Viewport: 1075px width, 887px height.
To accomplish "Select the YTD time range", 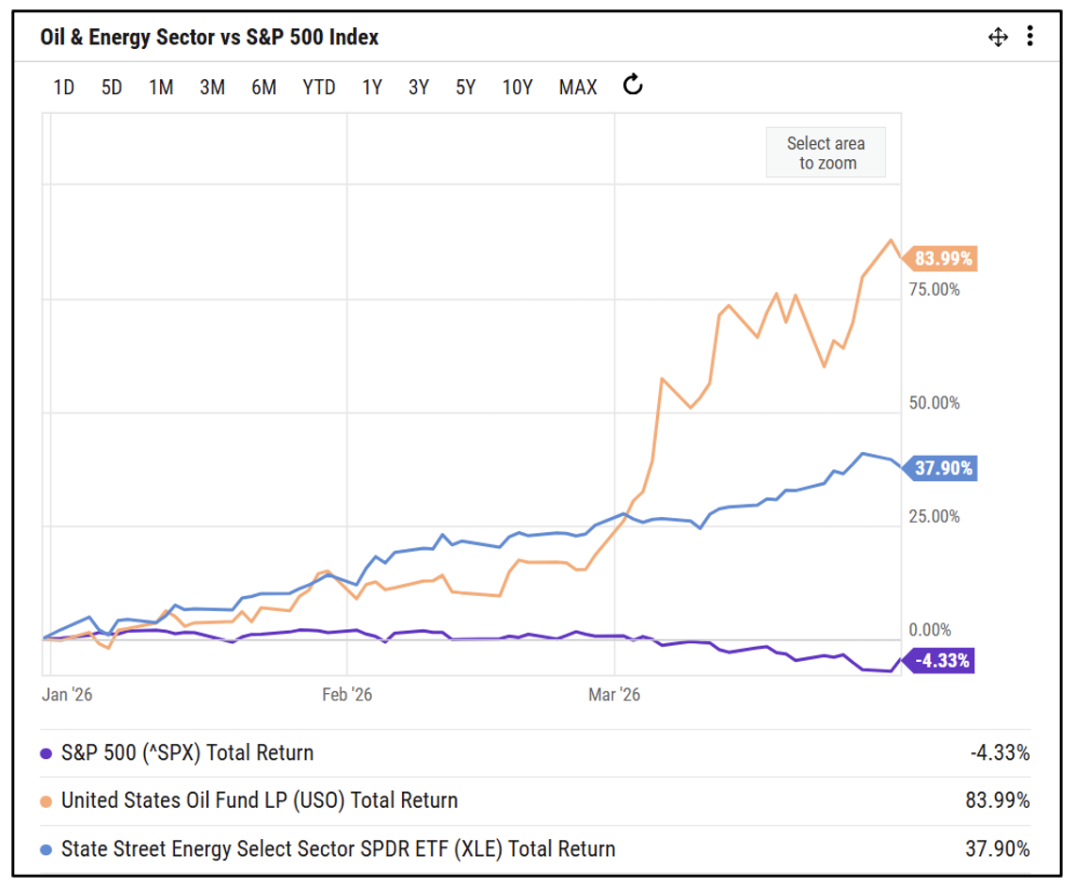I will (319, 88).
